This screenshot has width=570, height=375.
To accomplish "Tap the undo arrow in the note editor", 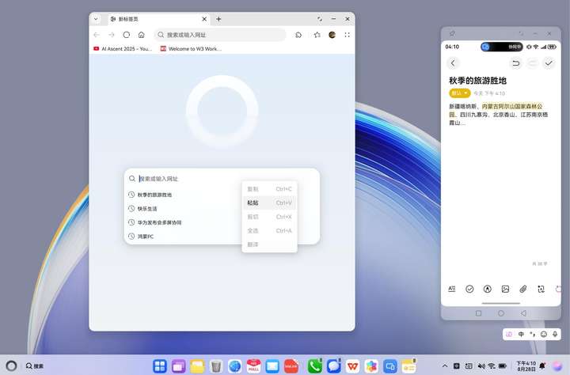I will click(x=516, y=63).
